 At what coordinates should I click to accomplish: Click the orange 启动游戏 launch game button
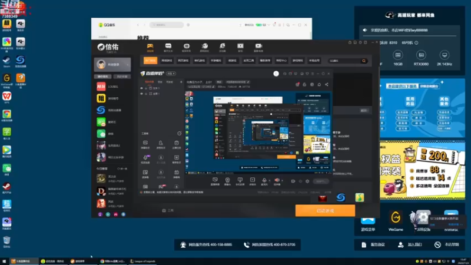pos(325,211)
